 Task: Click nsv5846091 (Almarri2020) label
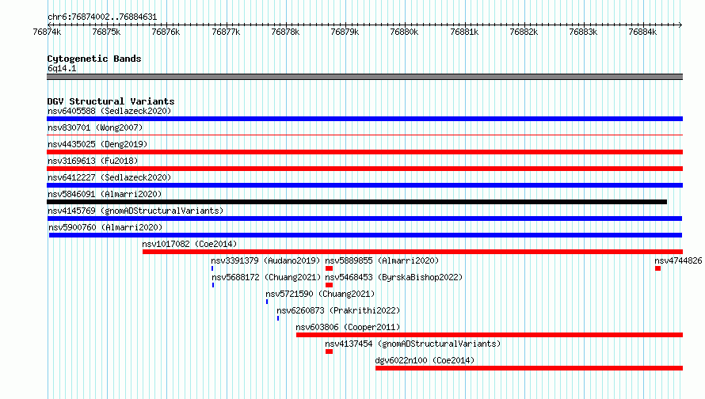[x=105, y=194]
